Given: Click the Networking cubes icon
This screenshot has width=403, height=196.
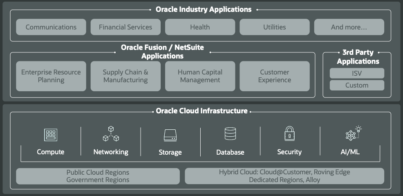Looking at the screenshot, I should tap(111, 134).
